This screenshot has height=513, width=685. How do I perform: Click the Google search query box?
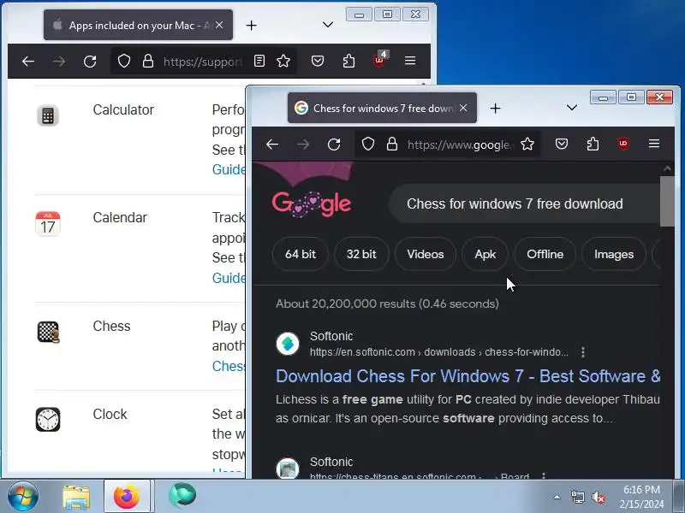524,203
